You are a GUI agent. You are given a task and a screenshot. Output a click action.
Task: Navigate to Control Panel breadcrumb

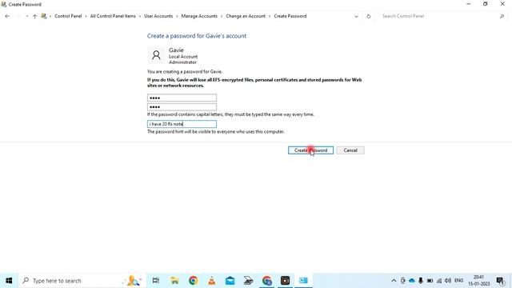(x=68, y=16)
